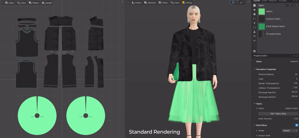The width and height of the screenshot is (299, 138).
Task: Click the add fabric plus icon
Action: (x=286, y=5)
